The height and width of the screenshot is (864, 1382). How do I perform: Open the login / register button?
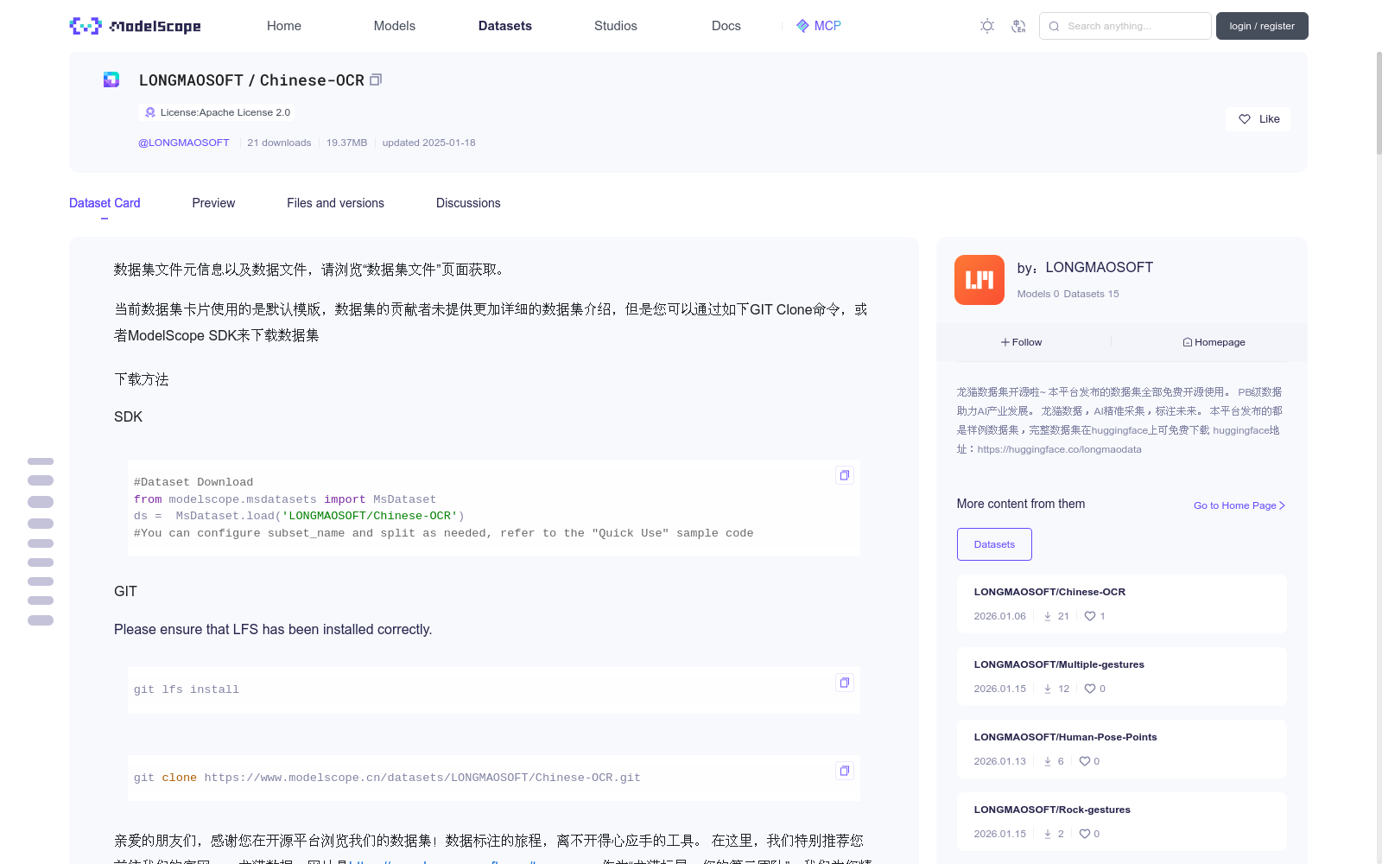(1262, 26)
